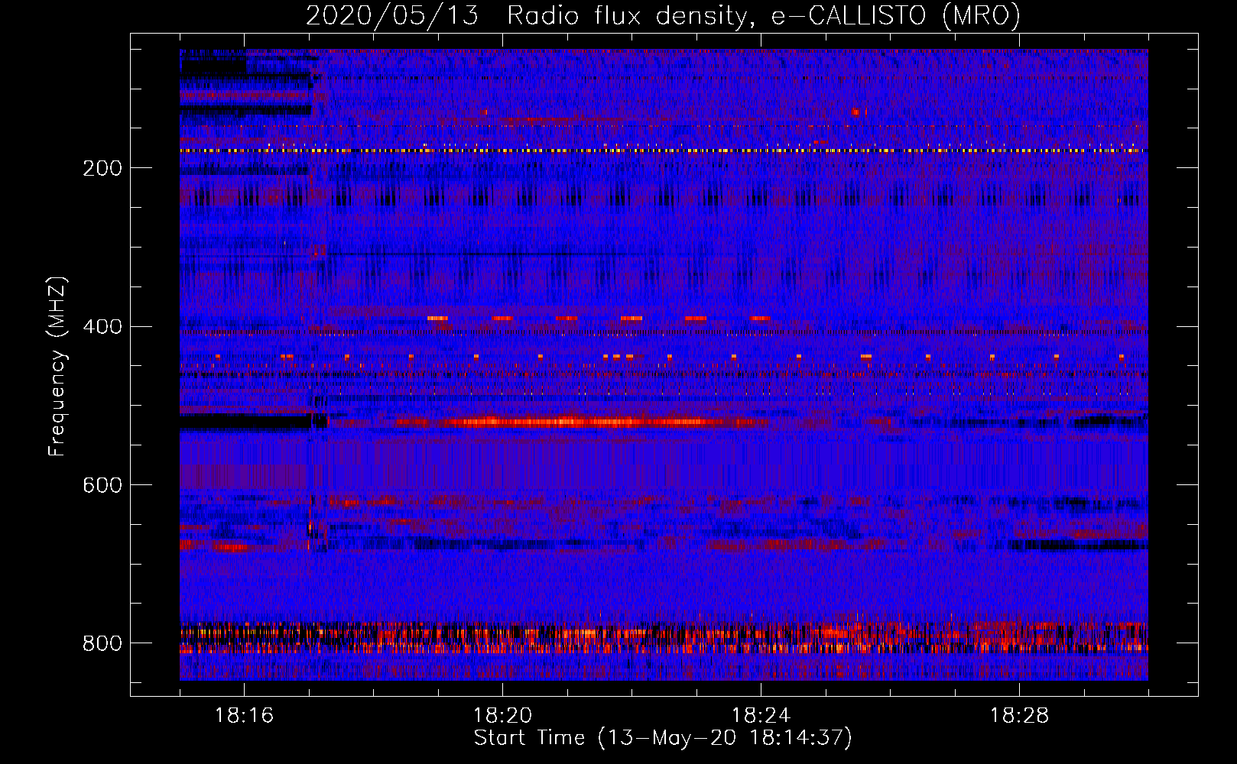
Task: Click the 'Start Time (13-May-20 18:14:37)' label
Action: [663, 738]
